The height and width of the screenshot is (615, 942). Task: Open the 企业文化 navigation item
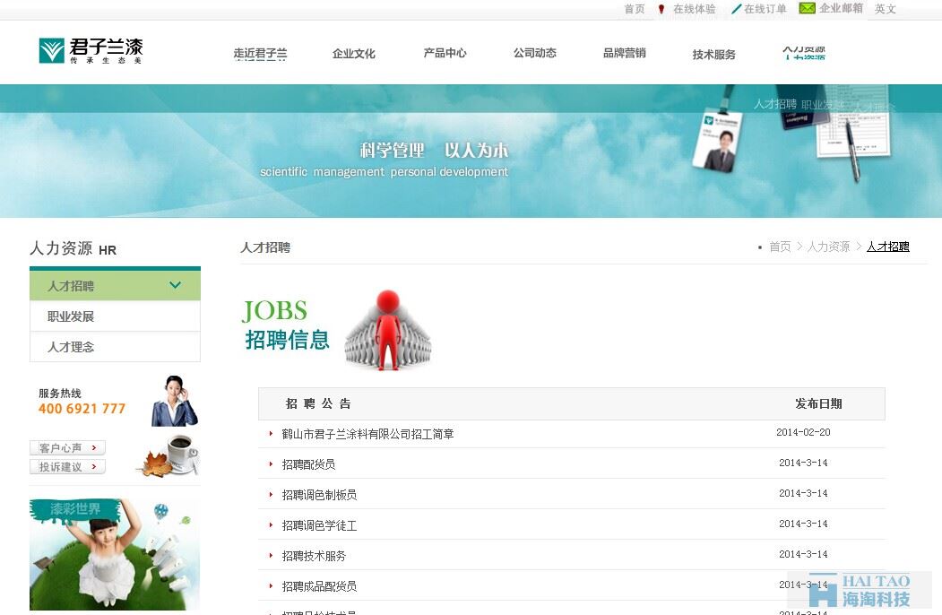tap(354, 54)
